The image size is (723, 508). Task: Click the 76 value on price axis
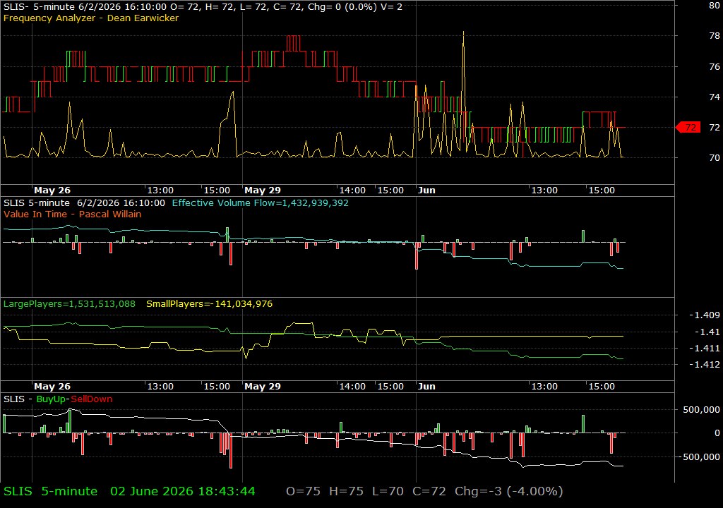pos(715,67)
